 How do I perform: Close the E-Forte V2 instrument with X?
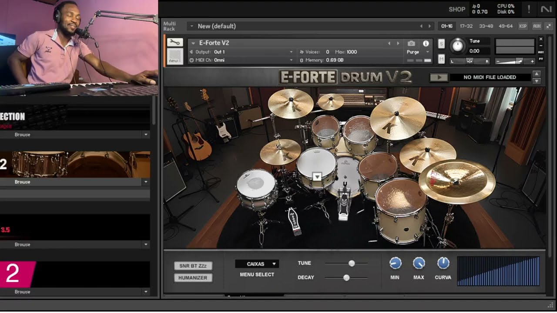point(541,39)
